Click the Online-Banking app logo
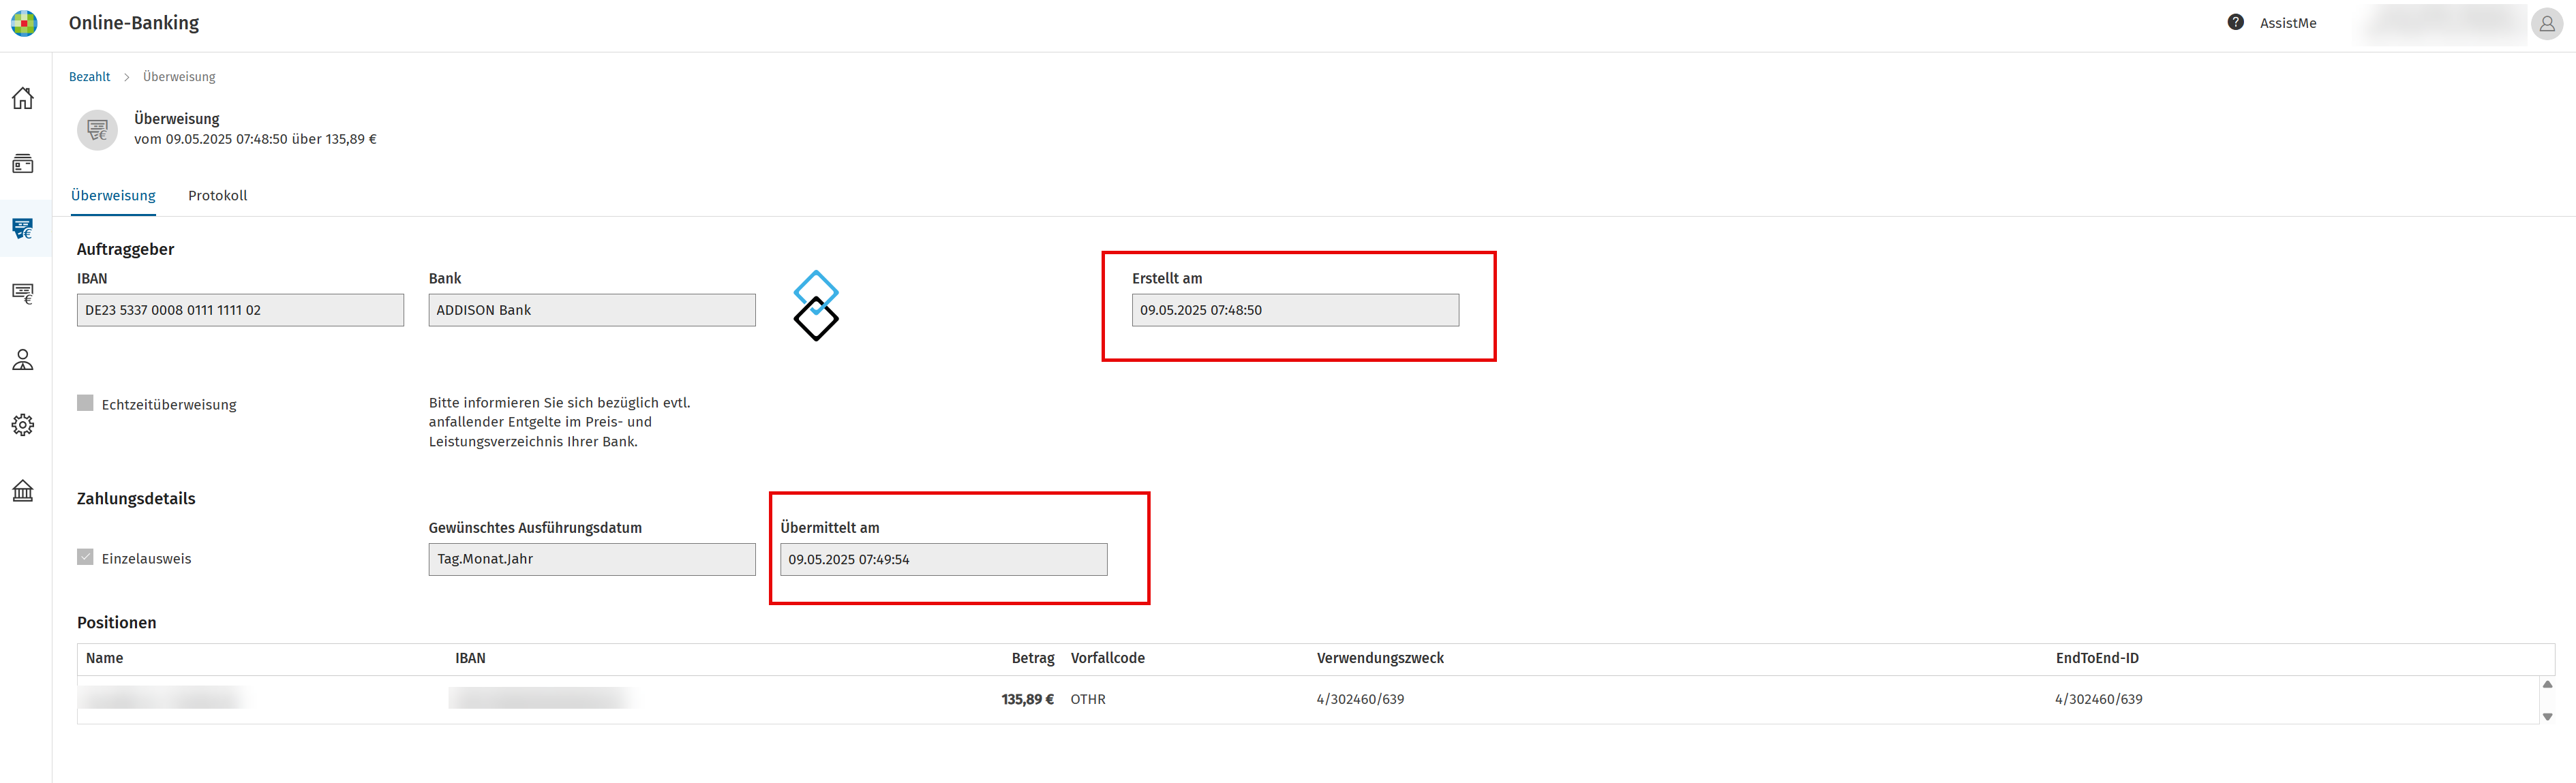 [x=24, y=23]
